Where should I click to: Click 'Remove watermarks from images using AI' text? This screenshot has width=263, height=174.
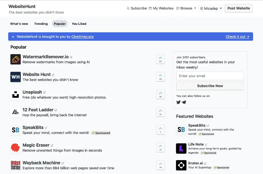pos(56,62)
